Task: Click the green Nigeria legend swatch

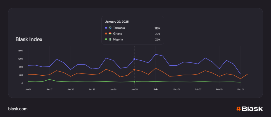Action: pyautogui.click(x=106, y=40)
